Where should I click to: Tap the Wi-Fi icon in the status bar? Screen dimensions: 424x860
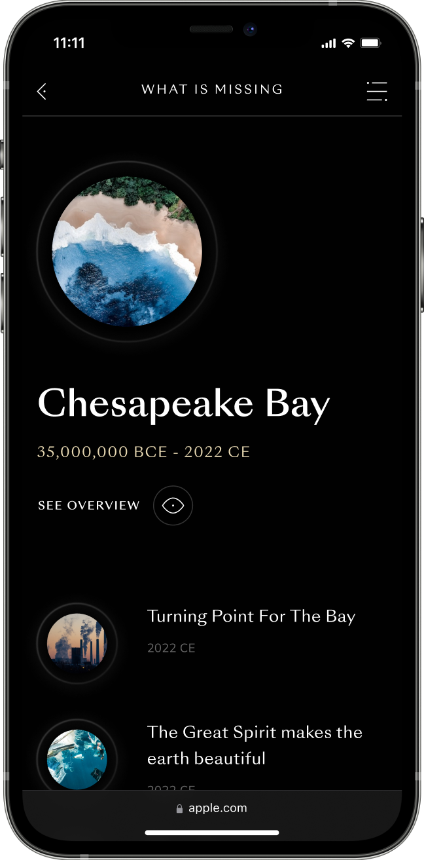[348, 43]
